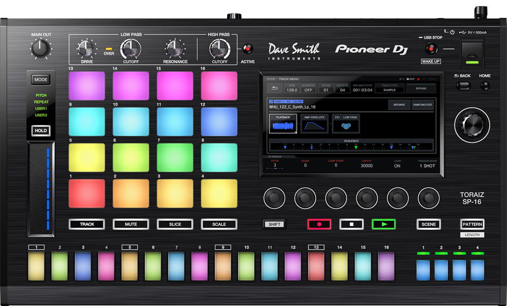Strike yellow pad 4
The width and height of the screenshot is (507, 306).
(219, 194)
